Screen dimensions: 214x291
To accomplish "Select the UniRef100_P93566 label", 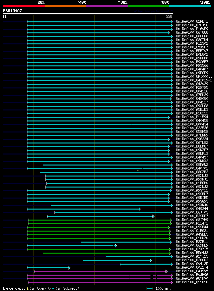I will (192, 65).
